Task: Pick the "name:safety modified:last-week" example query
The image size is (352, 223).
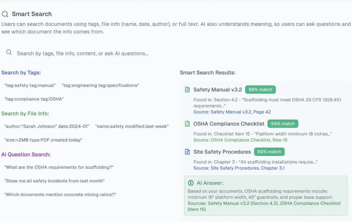Action: [132, 126]
